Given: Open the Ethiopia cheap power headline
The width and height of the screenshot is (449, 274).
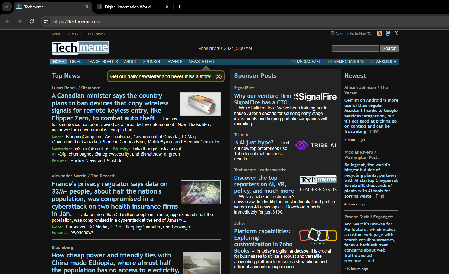Looking at the screenshot, I should tap(115, 263).
